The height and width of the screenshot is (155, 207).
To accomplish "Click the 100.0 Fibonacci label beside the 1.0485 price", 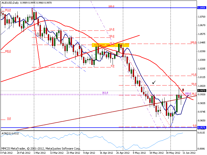I will point(193,42).
